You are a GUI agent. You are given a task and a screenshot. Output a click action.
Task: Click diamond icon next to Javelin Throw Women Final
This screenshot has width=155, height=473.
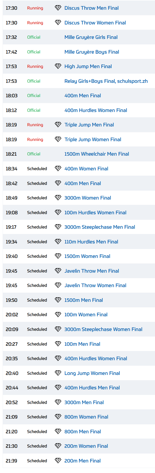coord(58,285)
